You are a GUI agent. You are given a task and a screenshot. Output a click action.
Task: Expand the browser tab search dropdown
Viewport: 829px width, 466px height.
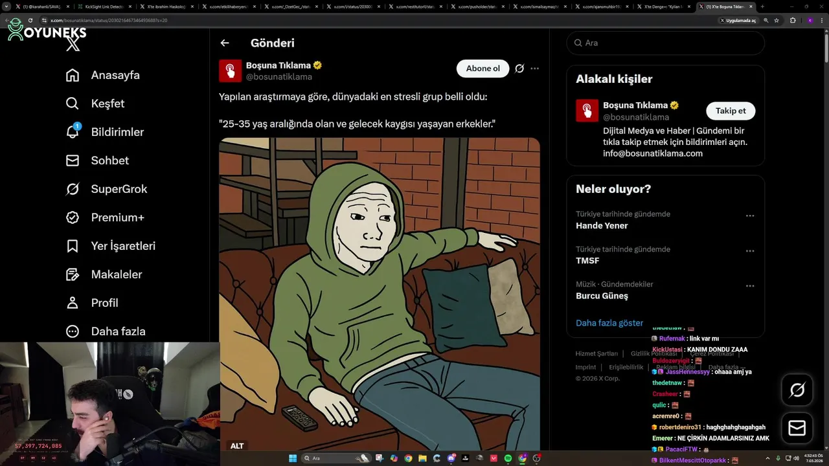[x=8, y=6]
